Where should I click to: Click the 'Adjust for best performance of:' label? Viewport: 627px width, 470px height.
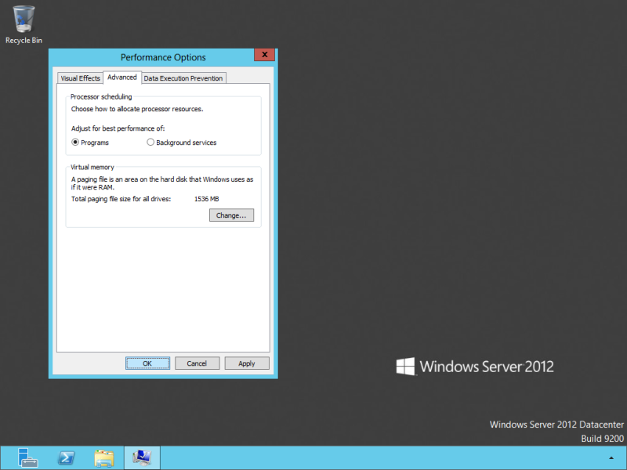point(118,128)
